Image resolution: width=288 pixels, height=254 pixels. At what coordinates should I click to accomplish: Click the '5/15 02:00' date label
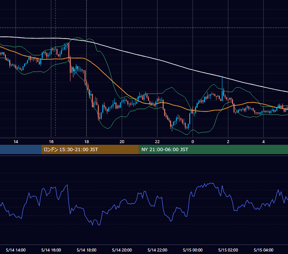point(228,250)
